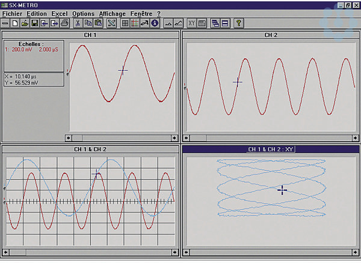Toggle the colored graticule grid icon

(135, 23)
